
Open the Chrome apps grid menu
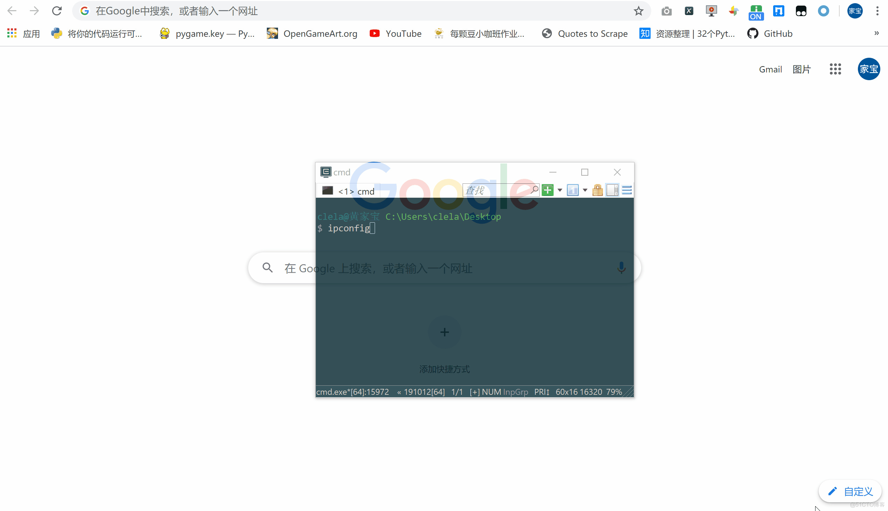click(835, 68)
